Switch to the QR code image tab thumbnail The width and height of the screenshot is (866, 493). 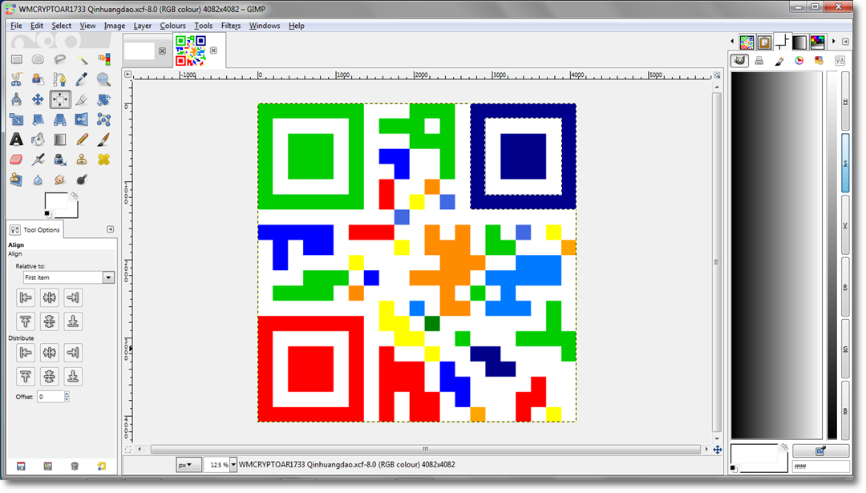191,51
